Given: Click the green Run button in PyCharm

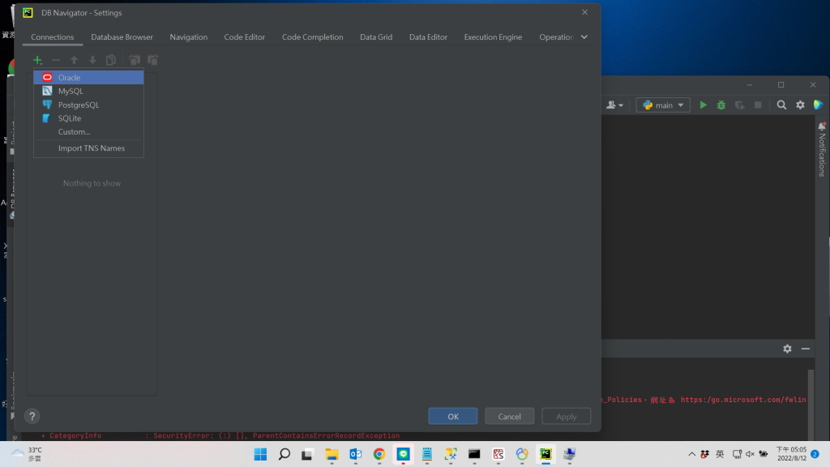Looking at the screenshot, I should pyautogui.click(x=703, y=105).
